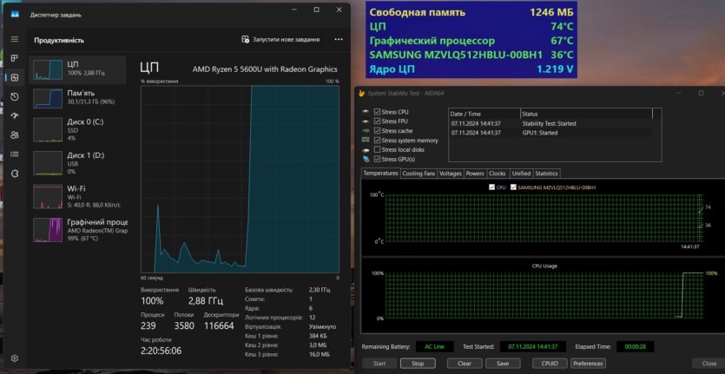Click the run new task button
The width and height of the screenshot is (725, 374).
[280, 40]
